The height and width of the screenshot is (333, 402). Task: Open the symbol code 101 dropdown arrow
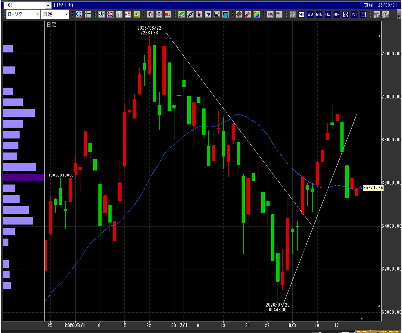pos(48,5)
